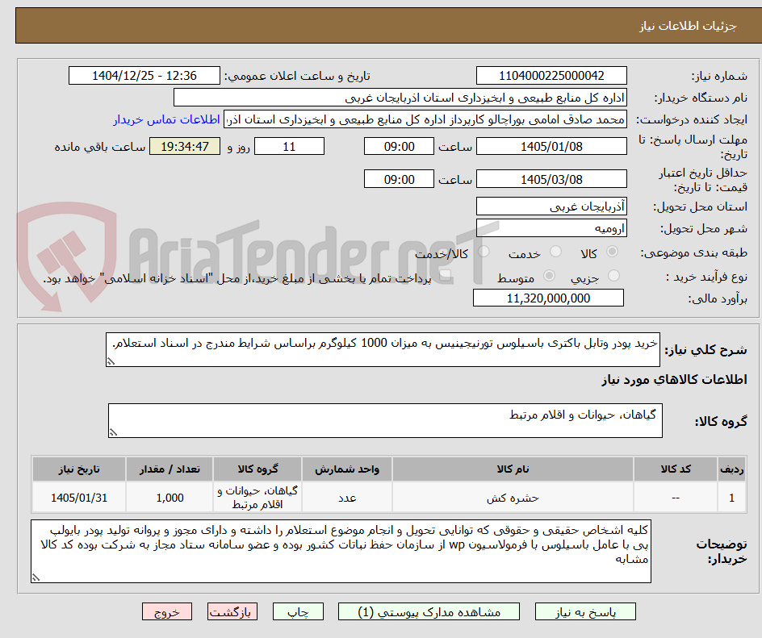Click the response deadline hour 09:00 field

[x=399, y=146]
